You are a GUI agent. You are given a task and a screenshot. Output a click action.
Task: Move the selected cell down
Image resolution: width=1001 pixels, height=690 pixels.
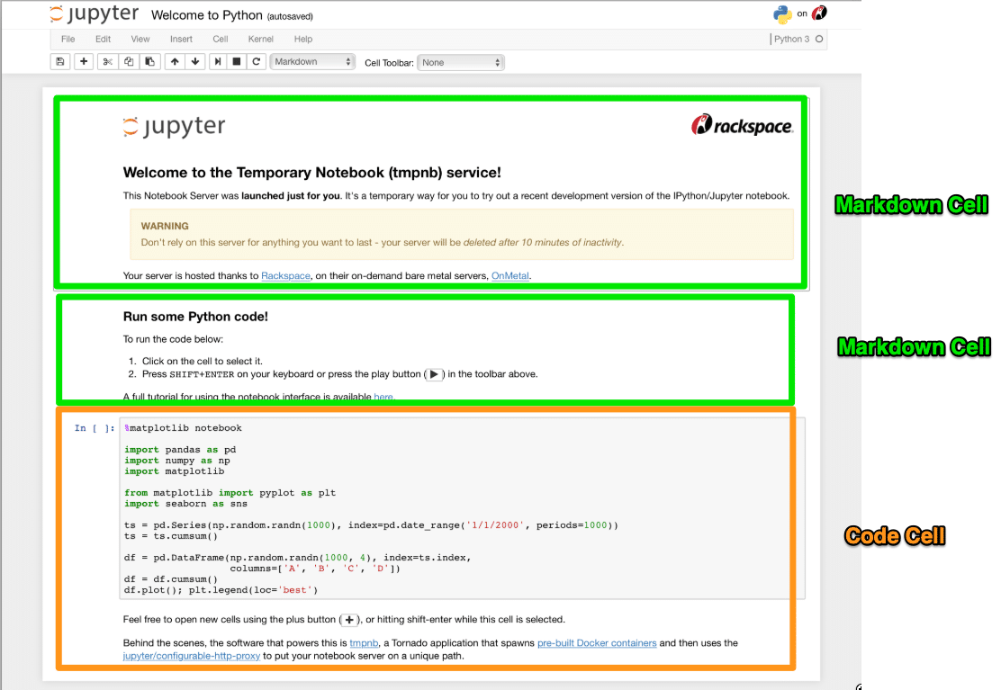(x=195, y=62)
